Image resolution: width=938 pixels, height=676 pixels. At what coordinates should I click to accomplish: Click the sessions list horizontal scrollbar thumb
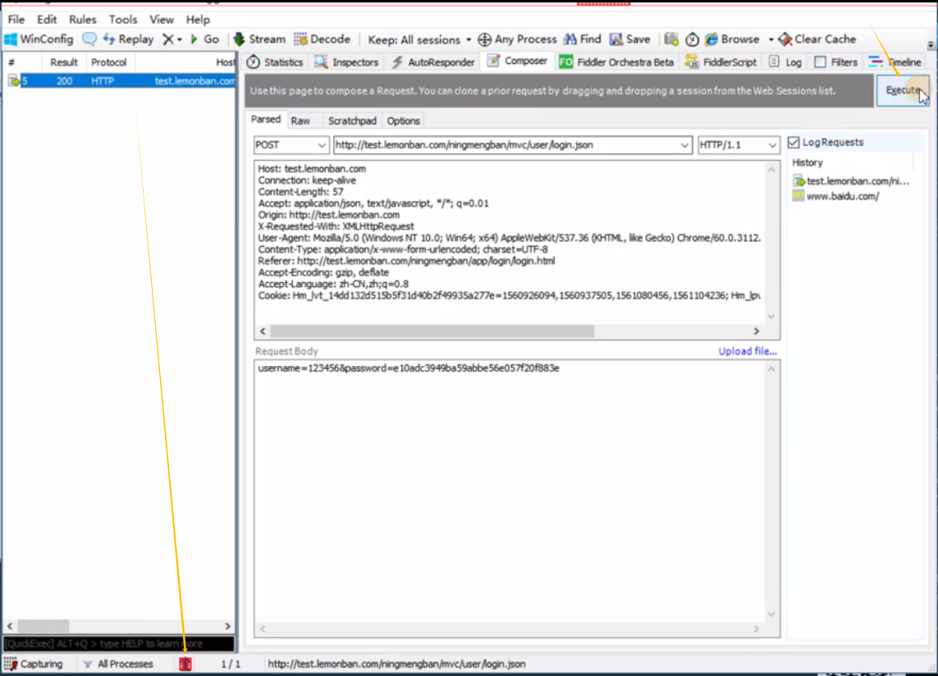[x=43, y=626]
